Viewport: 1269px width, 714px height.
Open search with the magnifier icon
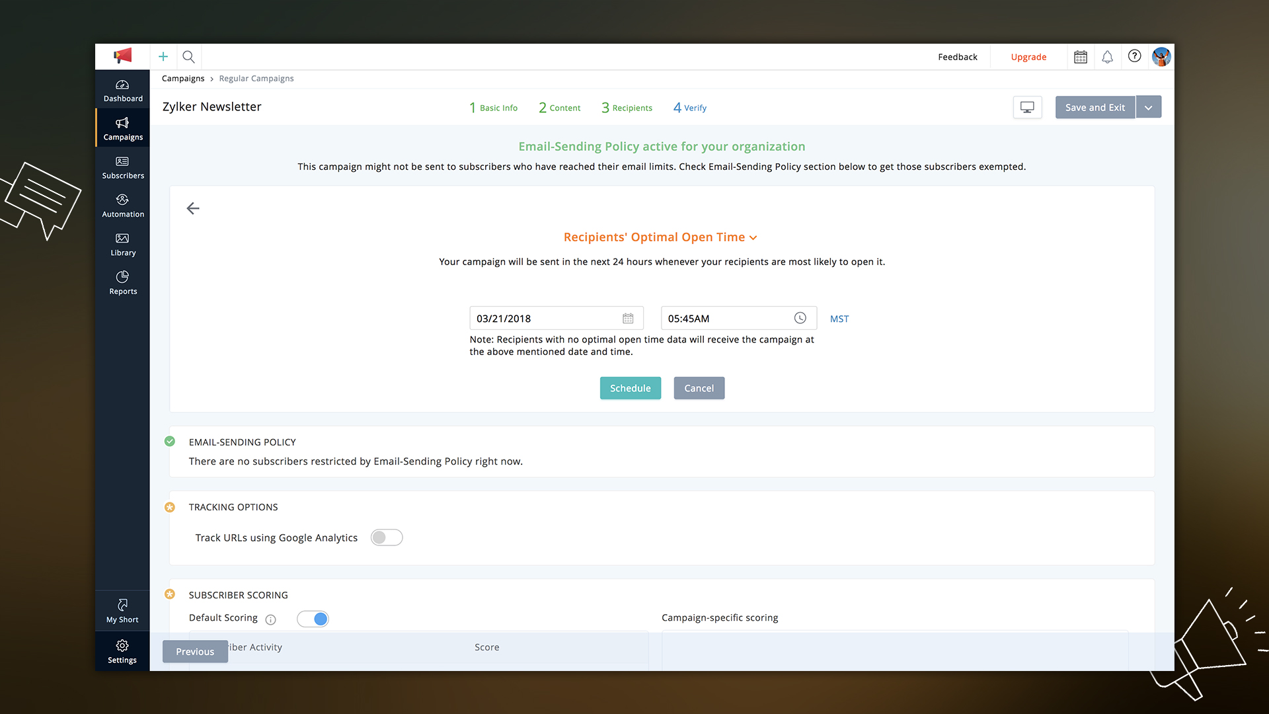188,57
